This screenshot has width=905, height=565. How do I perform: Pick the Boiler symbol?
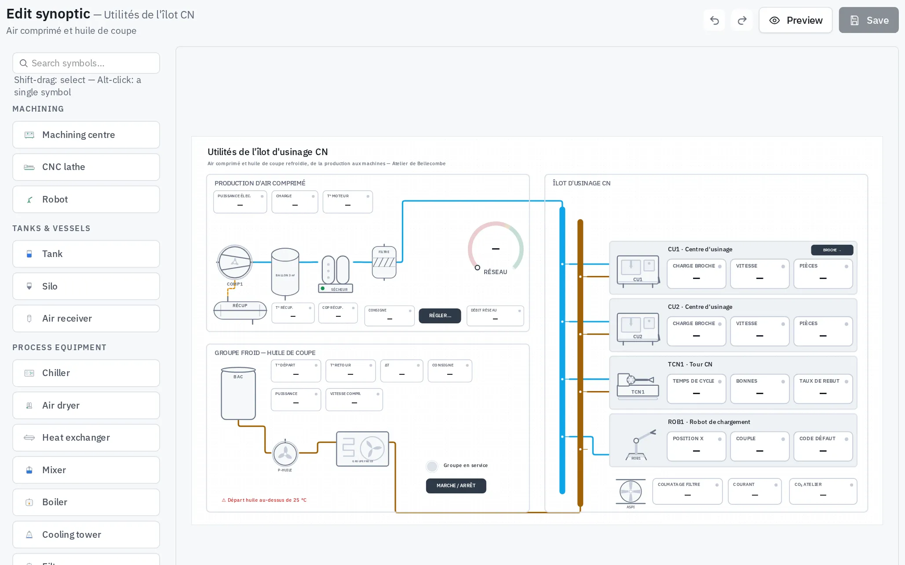pos(86,502)
